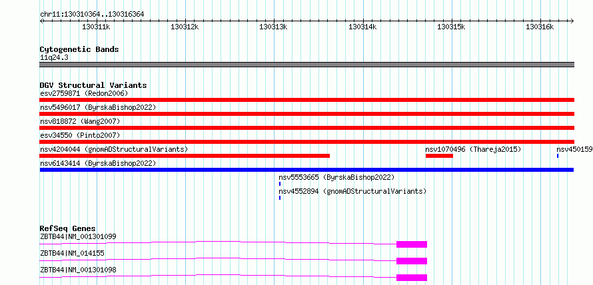Select the red bar of nsv4204044
Screen dimensions: 593x285
185,156
